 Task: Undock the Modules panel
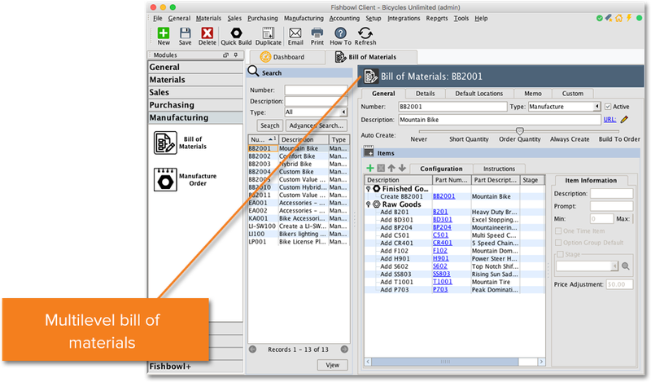pos(226,55)
